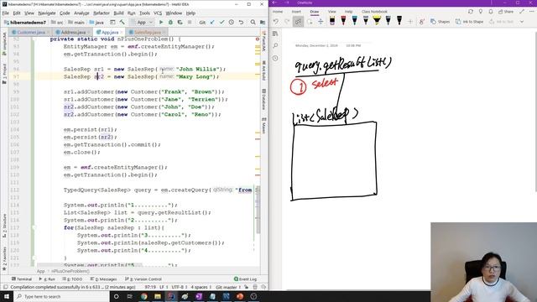Select the red pen in OneNote

(x=343, y=21)
